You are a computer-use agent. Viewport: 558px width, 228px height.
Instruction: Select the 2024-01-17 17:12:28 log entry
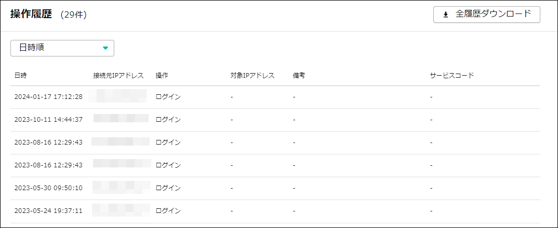click(48, 97)
